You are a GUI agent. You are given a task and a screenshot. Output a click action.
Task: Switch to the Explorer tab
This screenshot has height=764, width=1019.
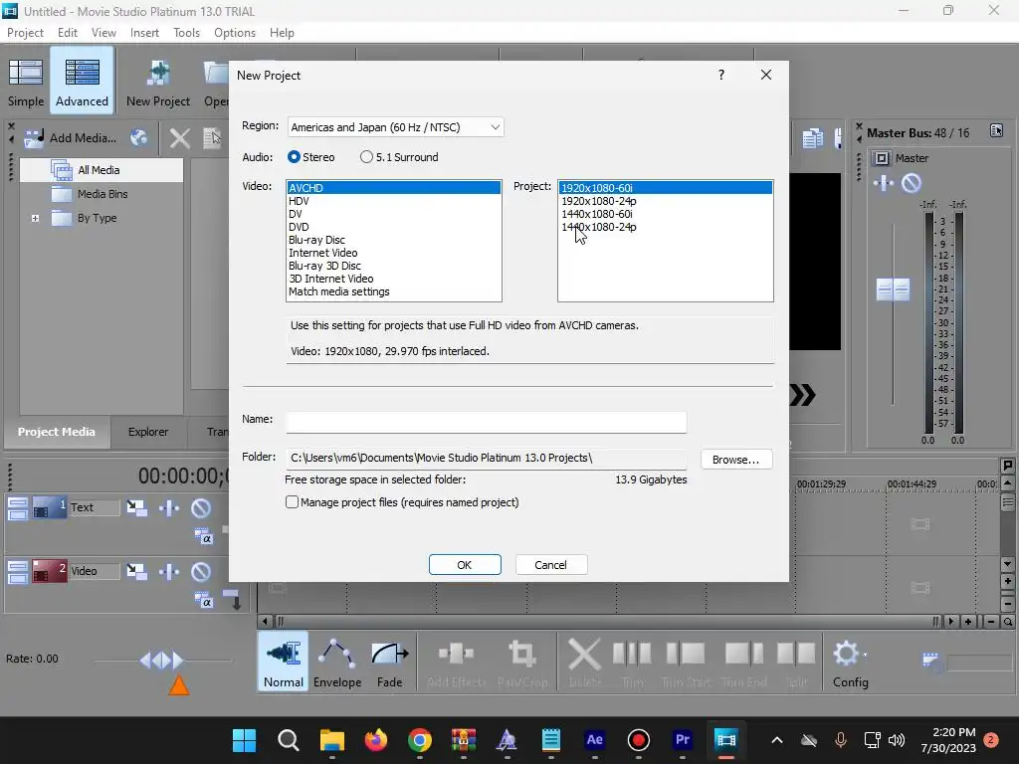click(x=148, y=432)
